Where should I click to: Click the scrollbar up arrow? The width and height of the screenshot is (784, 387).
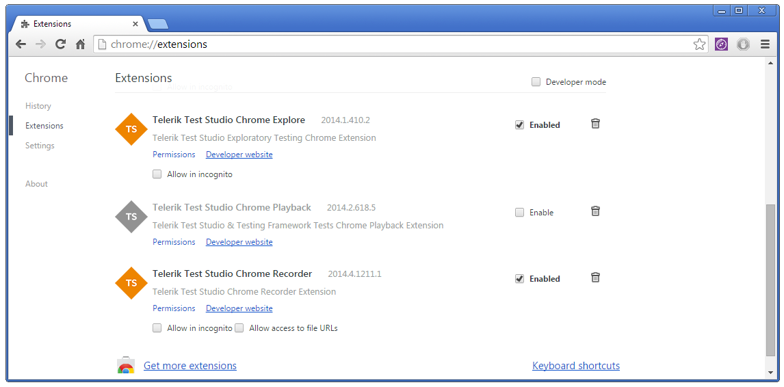(770, 64)
